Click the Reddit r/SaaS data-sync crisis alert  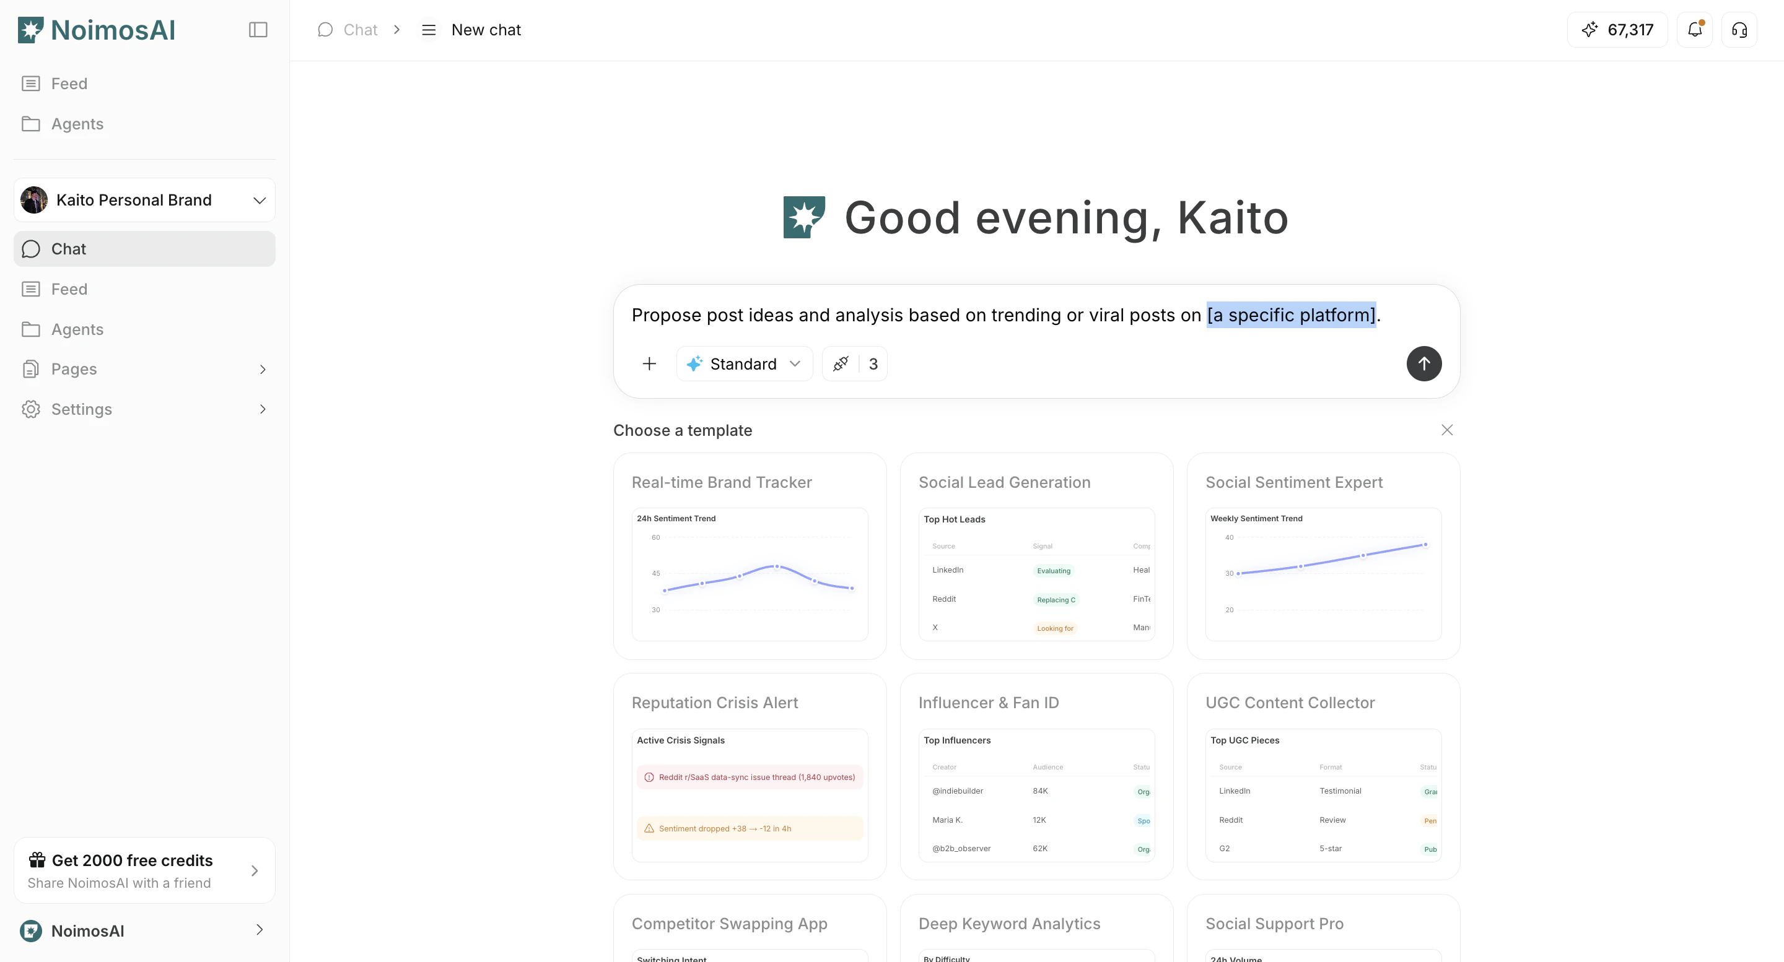[750, 777]
